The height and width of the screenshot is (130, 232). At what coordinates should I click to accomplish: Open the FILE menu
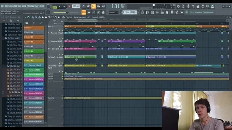[3, 6]
